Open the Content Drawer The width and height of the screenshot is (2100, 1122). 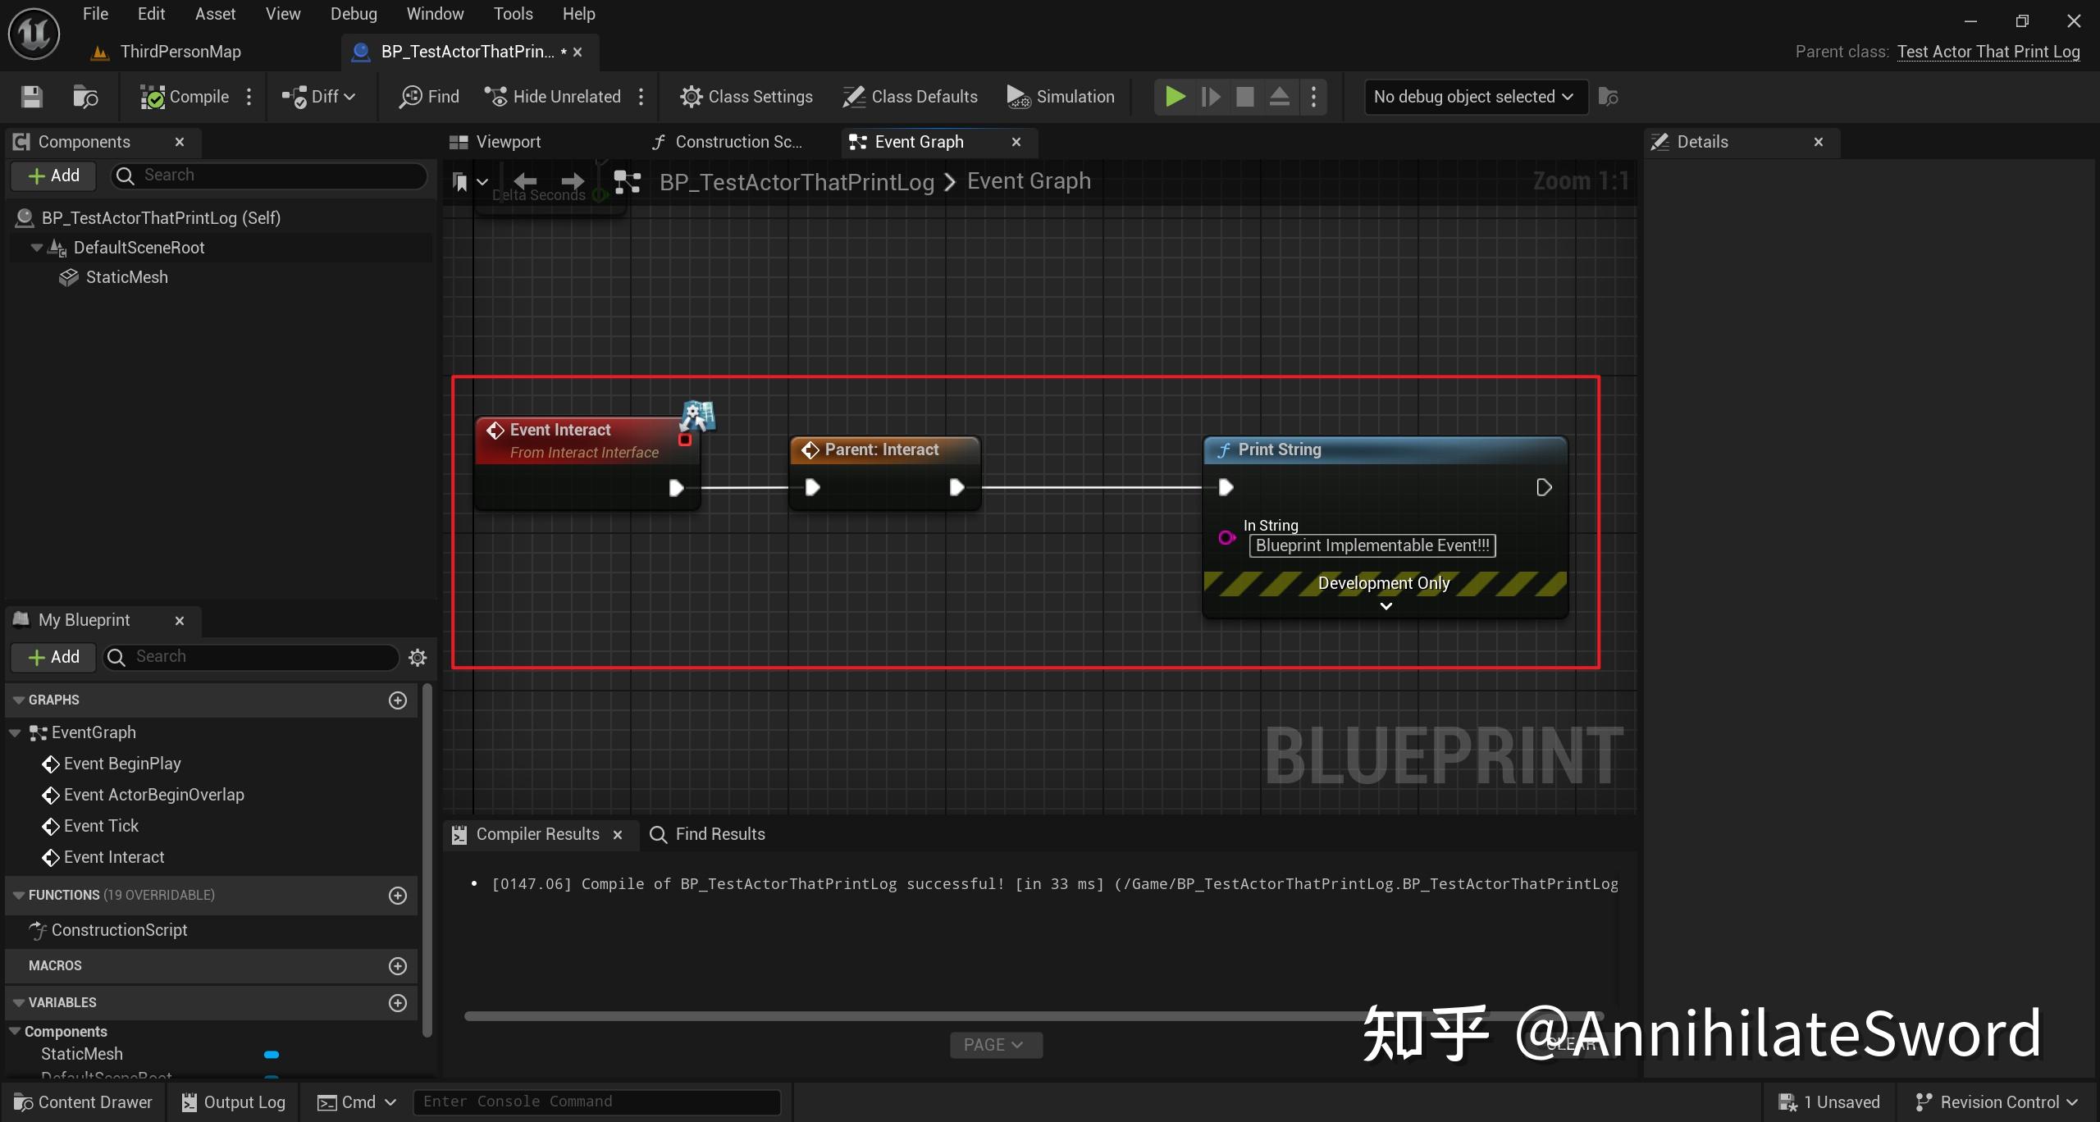tap(84, 1101)
